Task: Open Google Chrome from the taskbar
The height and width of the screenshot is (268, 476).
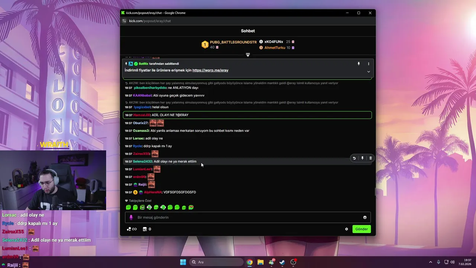Action: (x=250, y=262)
